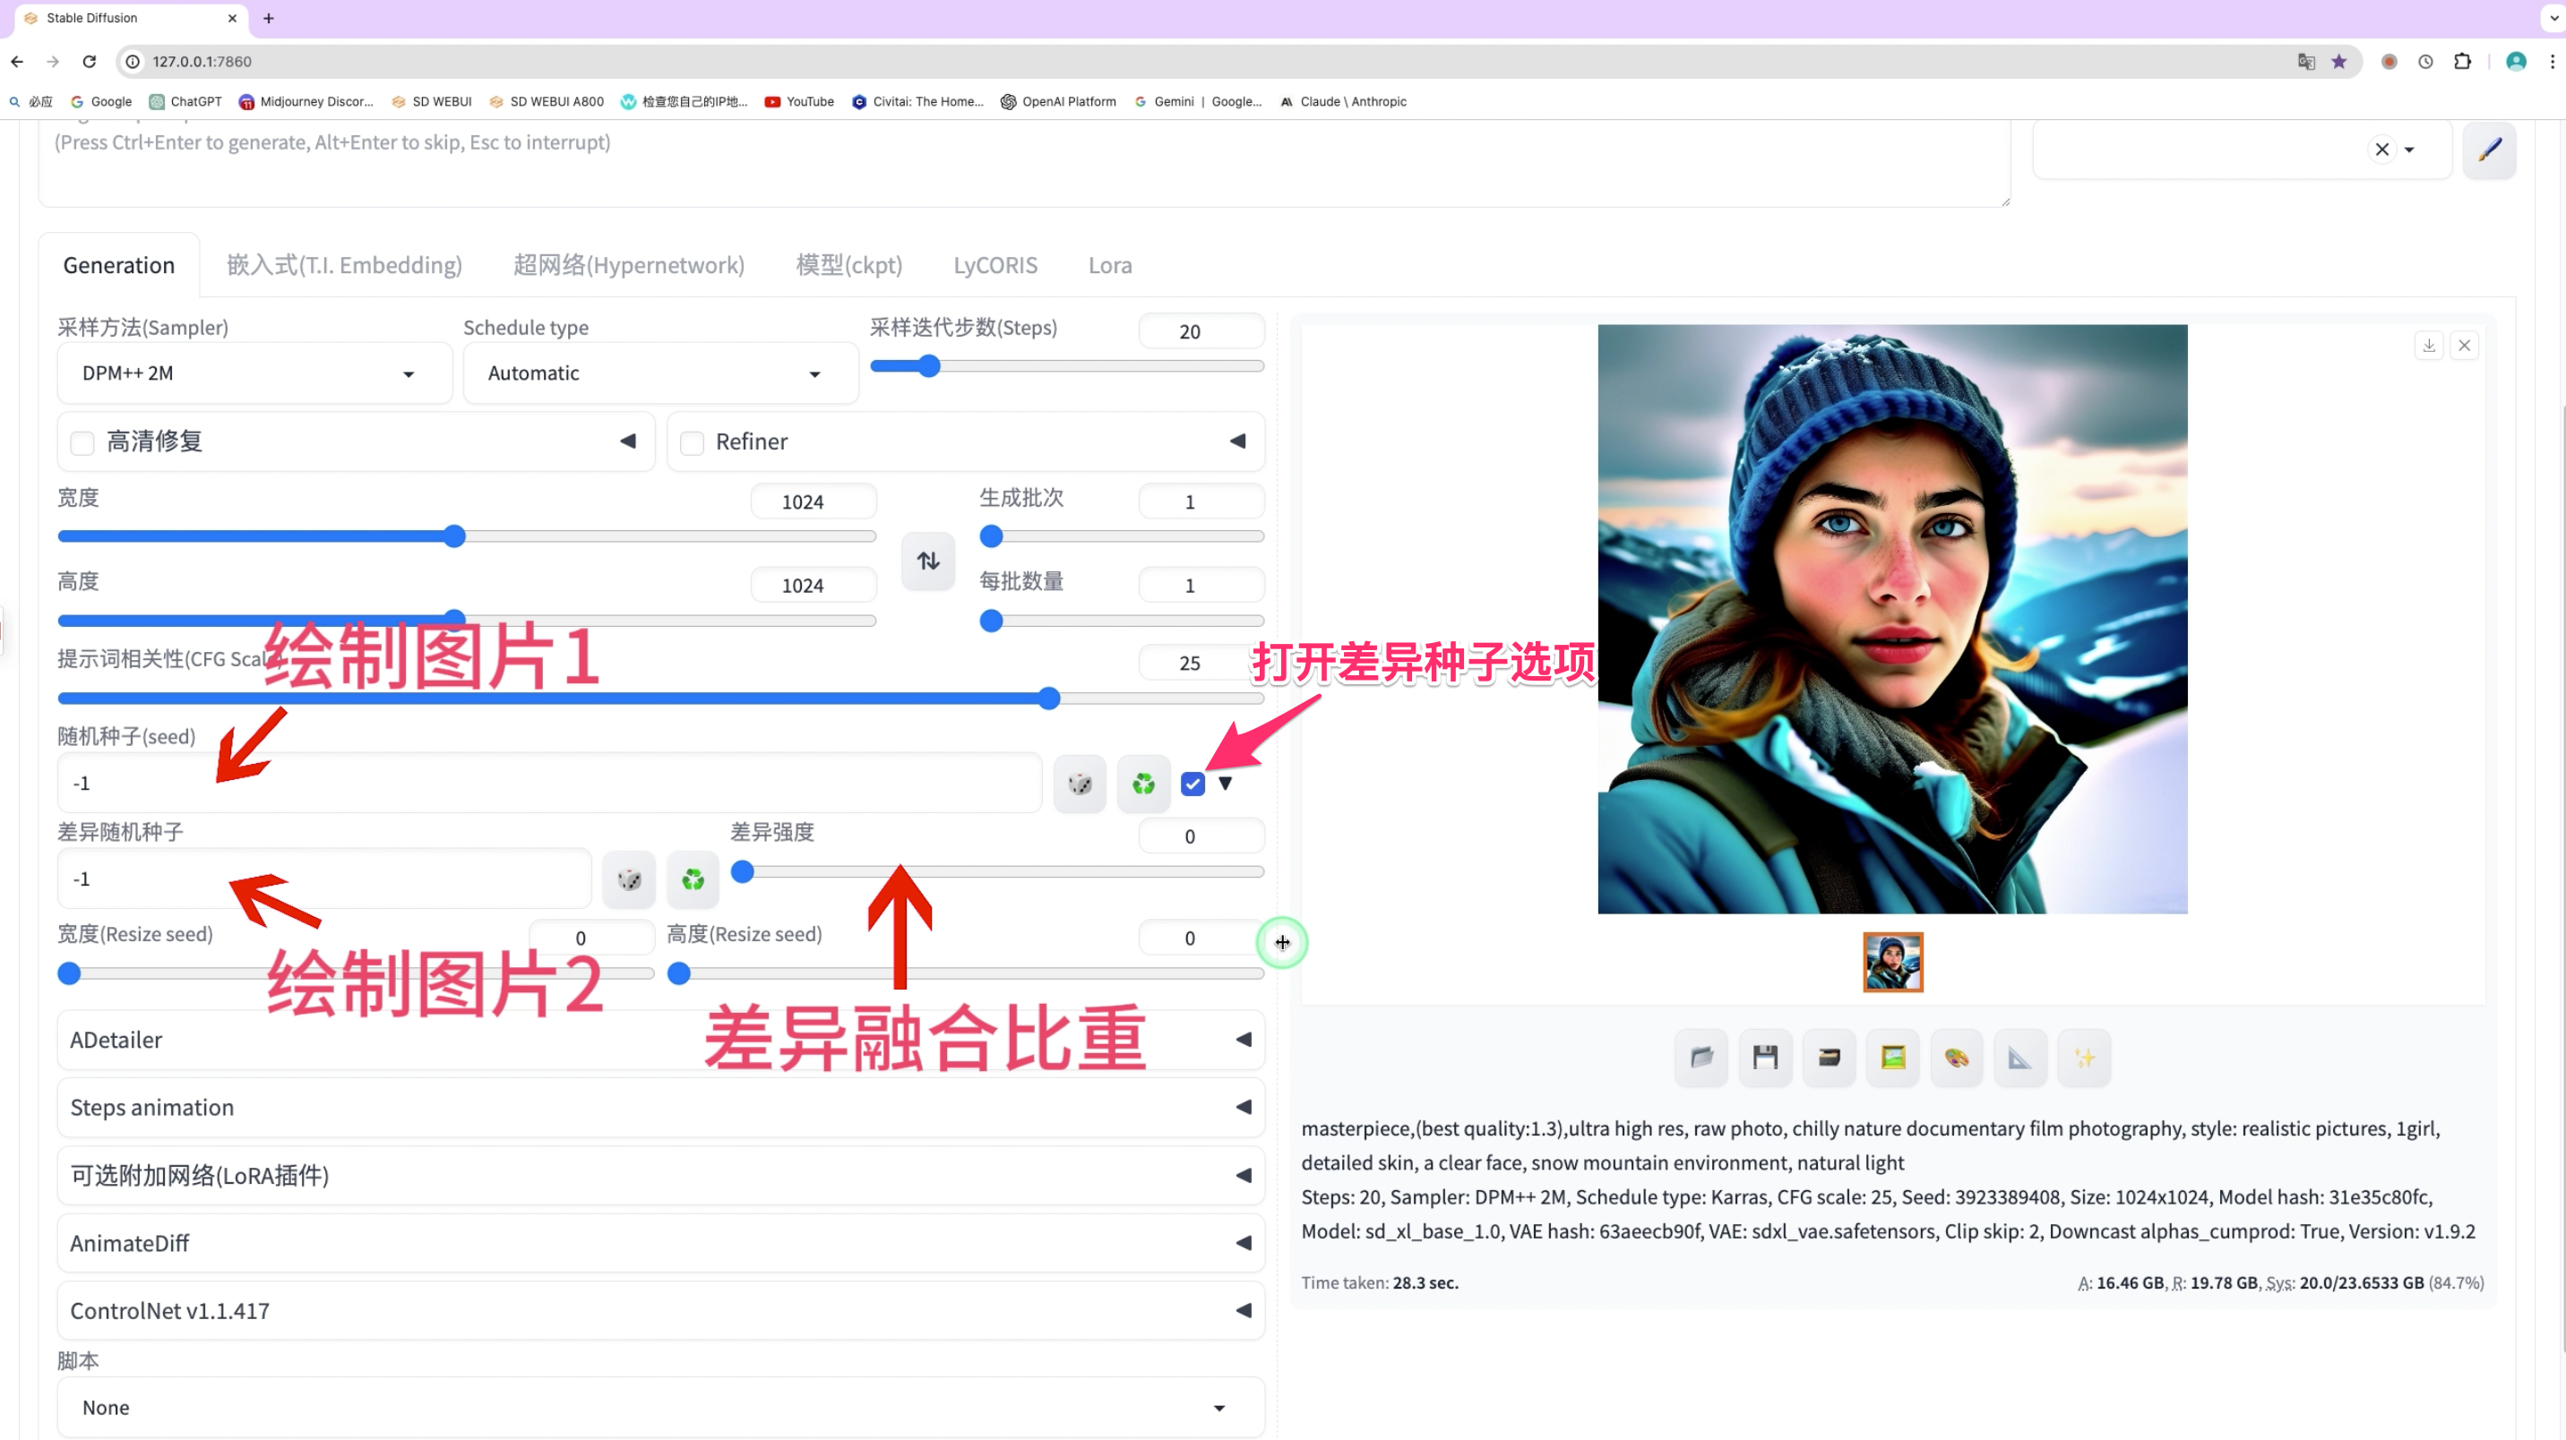
Task: Swap width and height with arrows button
Action: point(928,561)
